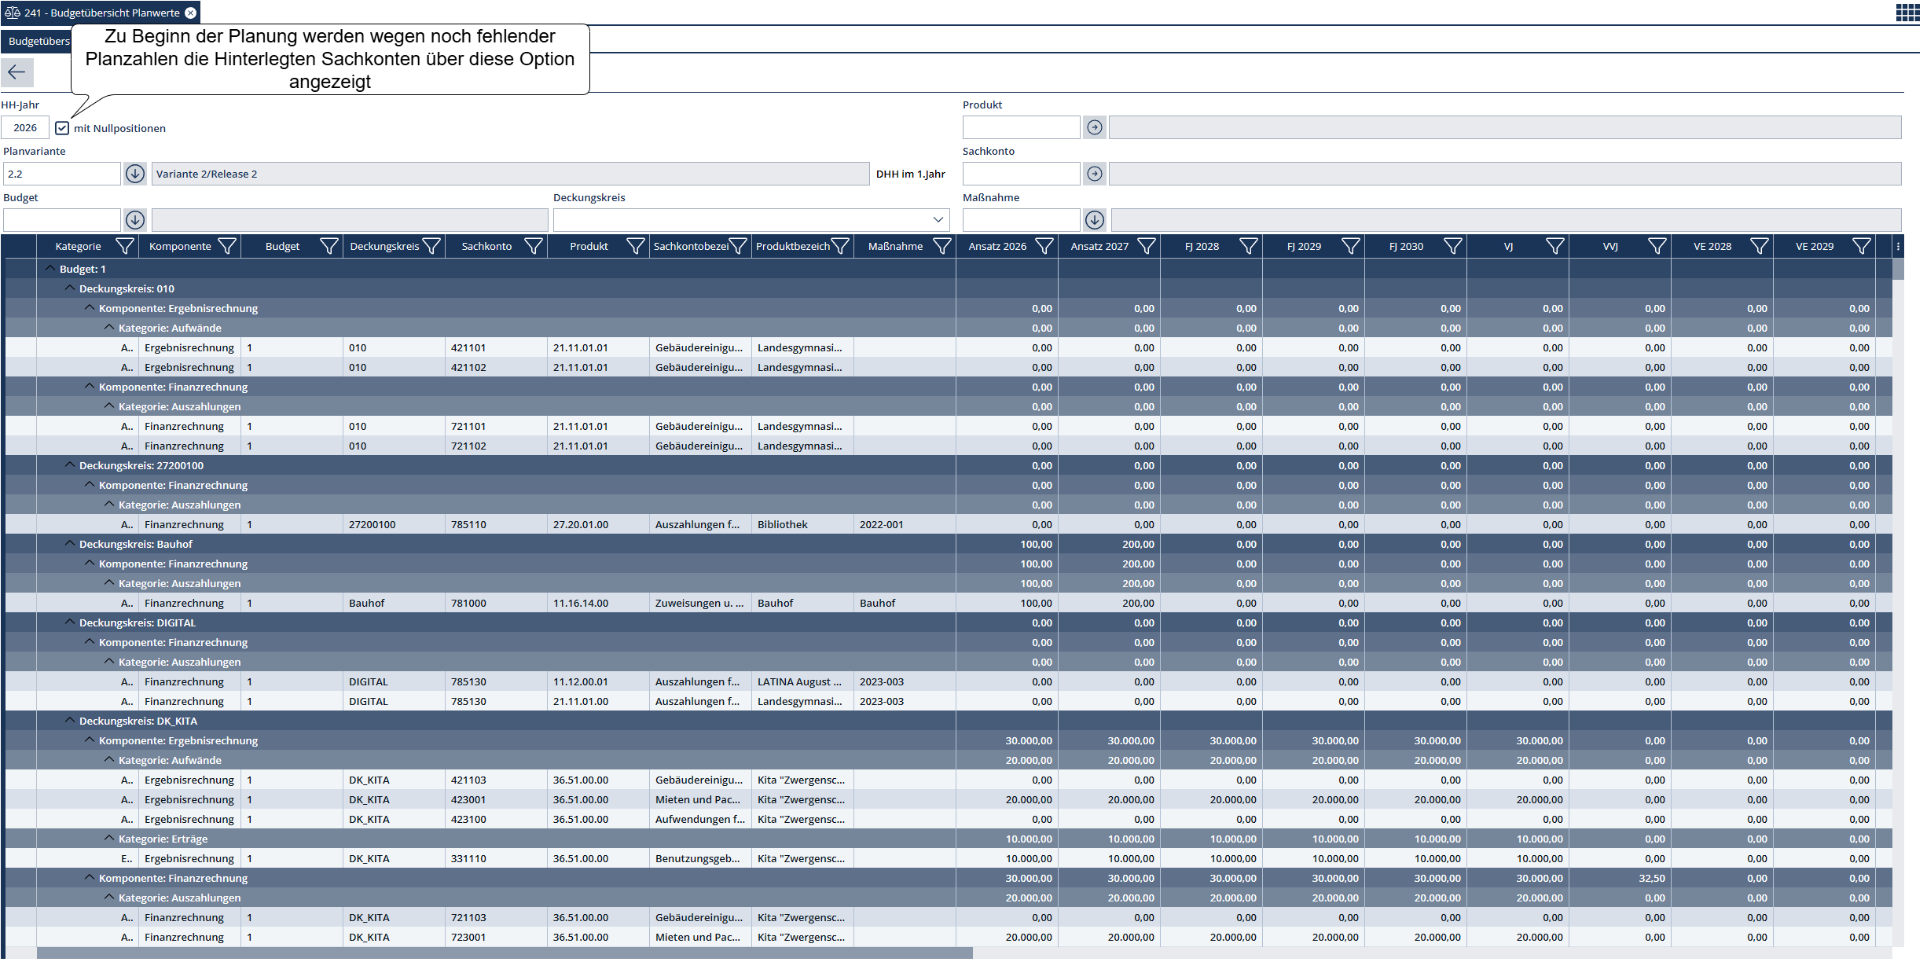Screen dimensions: 1927x962
Task: Open Maßnahme lookup down-arrow button
Action: click(x=1094, y=220)
